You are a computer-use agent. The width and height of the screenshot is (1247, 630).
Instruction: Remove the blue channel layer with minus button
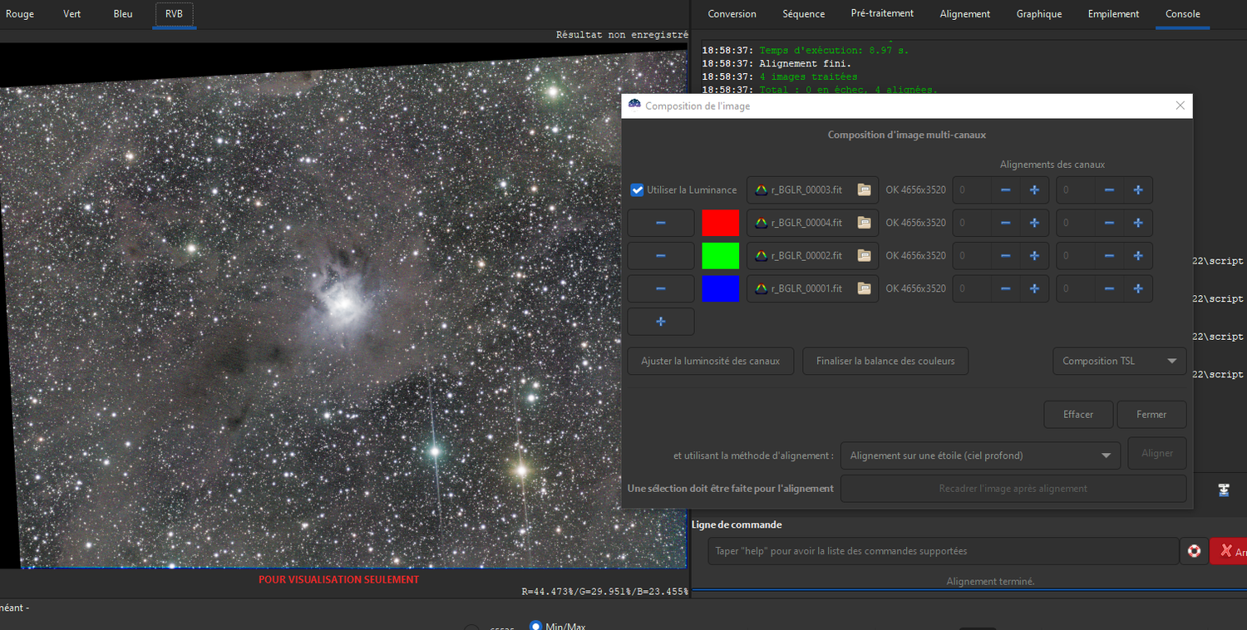pos(660,288)
